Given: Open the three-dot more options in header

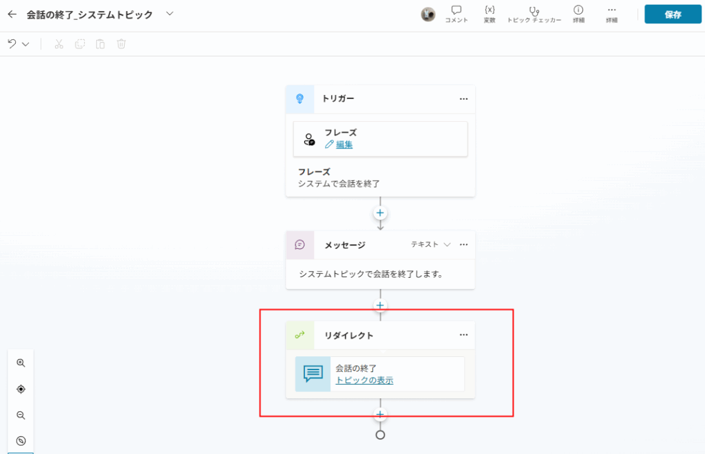Looking at the screenshot, I should tap(611, 14).
